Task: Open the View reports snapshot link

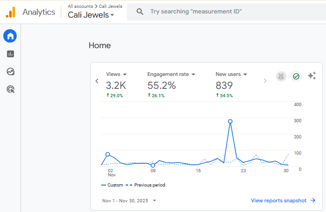Action: (x=283, y=200)
